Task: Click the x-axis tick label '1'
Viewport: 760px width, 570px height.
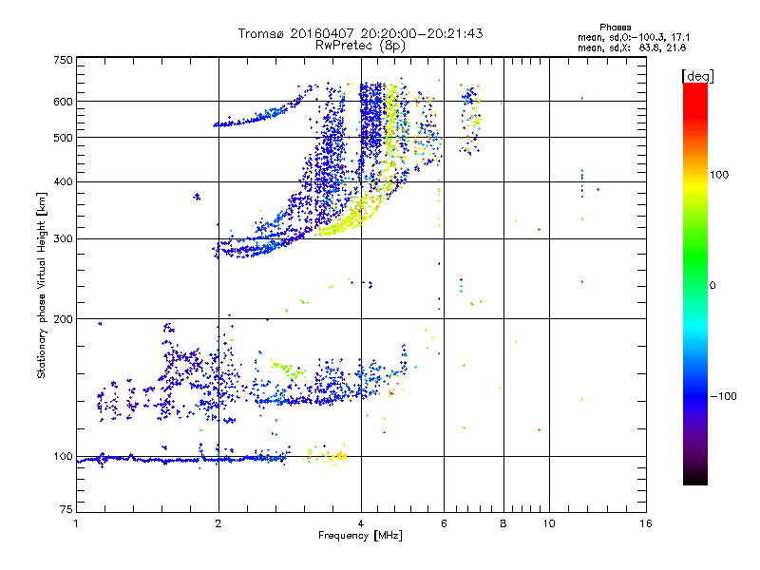Action: (76, 523)
